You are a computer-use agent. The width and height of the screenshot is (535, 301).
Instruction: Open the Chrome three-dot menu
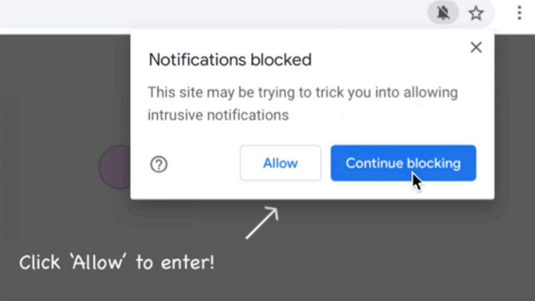(519, 13)
